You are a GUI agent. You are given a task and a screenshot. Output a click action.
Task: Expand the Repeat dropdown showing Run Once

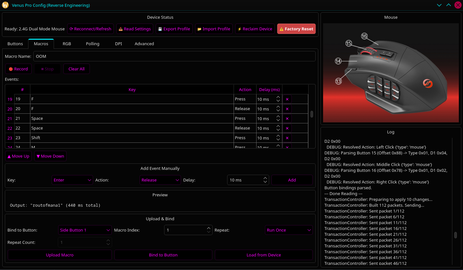point(289,230)
